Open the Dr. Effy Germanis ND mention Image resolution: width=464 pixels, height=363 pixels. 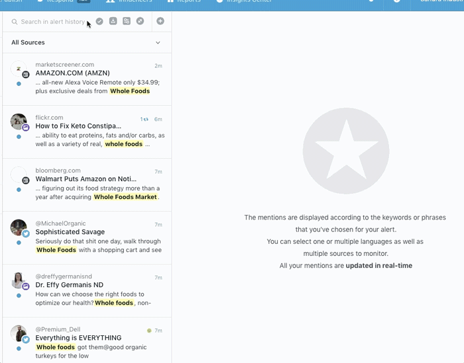[70, 285]
